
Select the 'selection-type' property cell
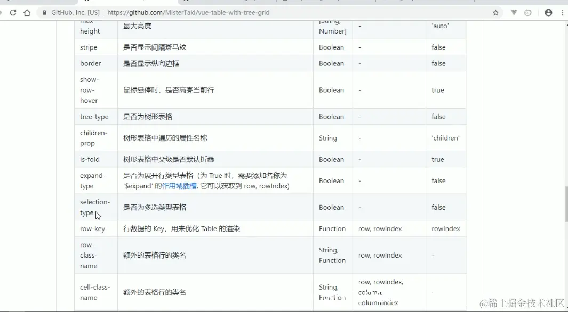96,208
